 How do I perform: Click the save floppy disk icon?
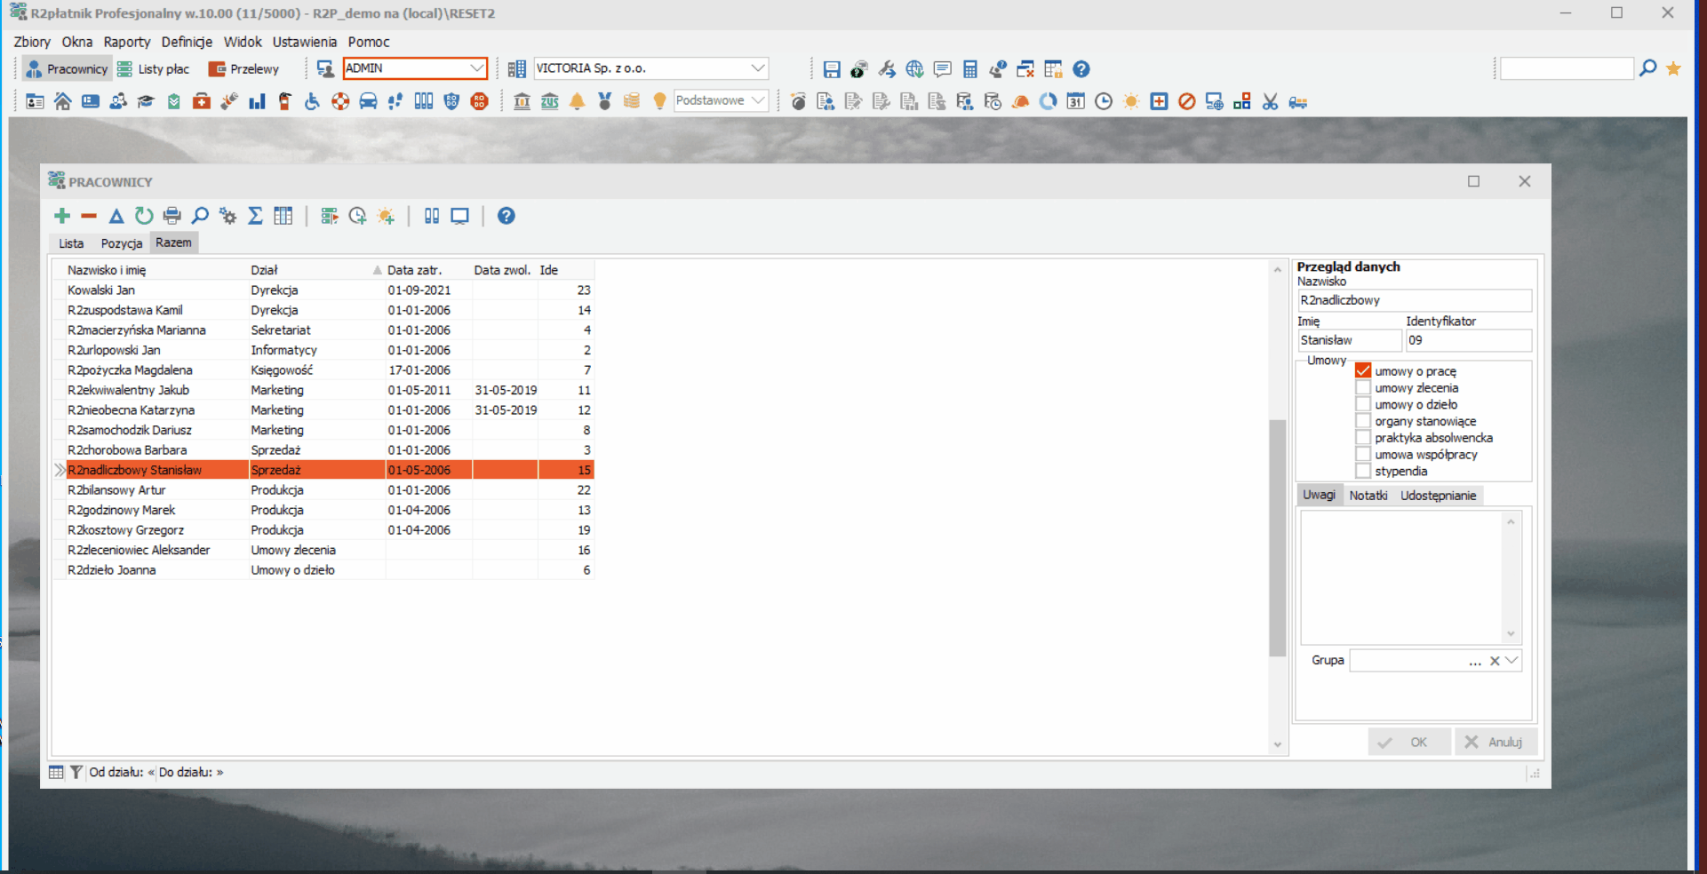[832, 69]
